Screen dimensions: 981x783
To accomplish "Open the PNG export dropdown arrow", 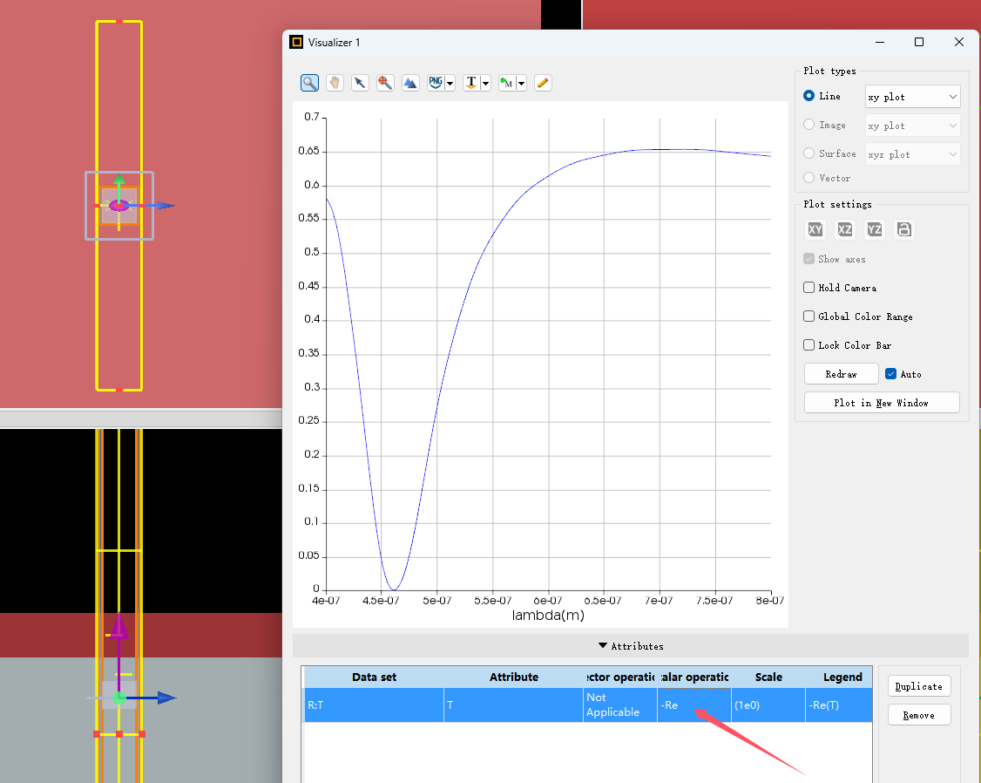I will click(450, 84).
